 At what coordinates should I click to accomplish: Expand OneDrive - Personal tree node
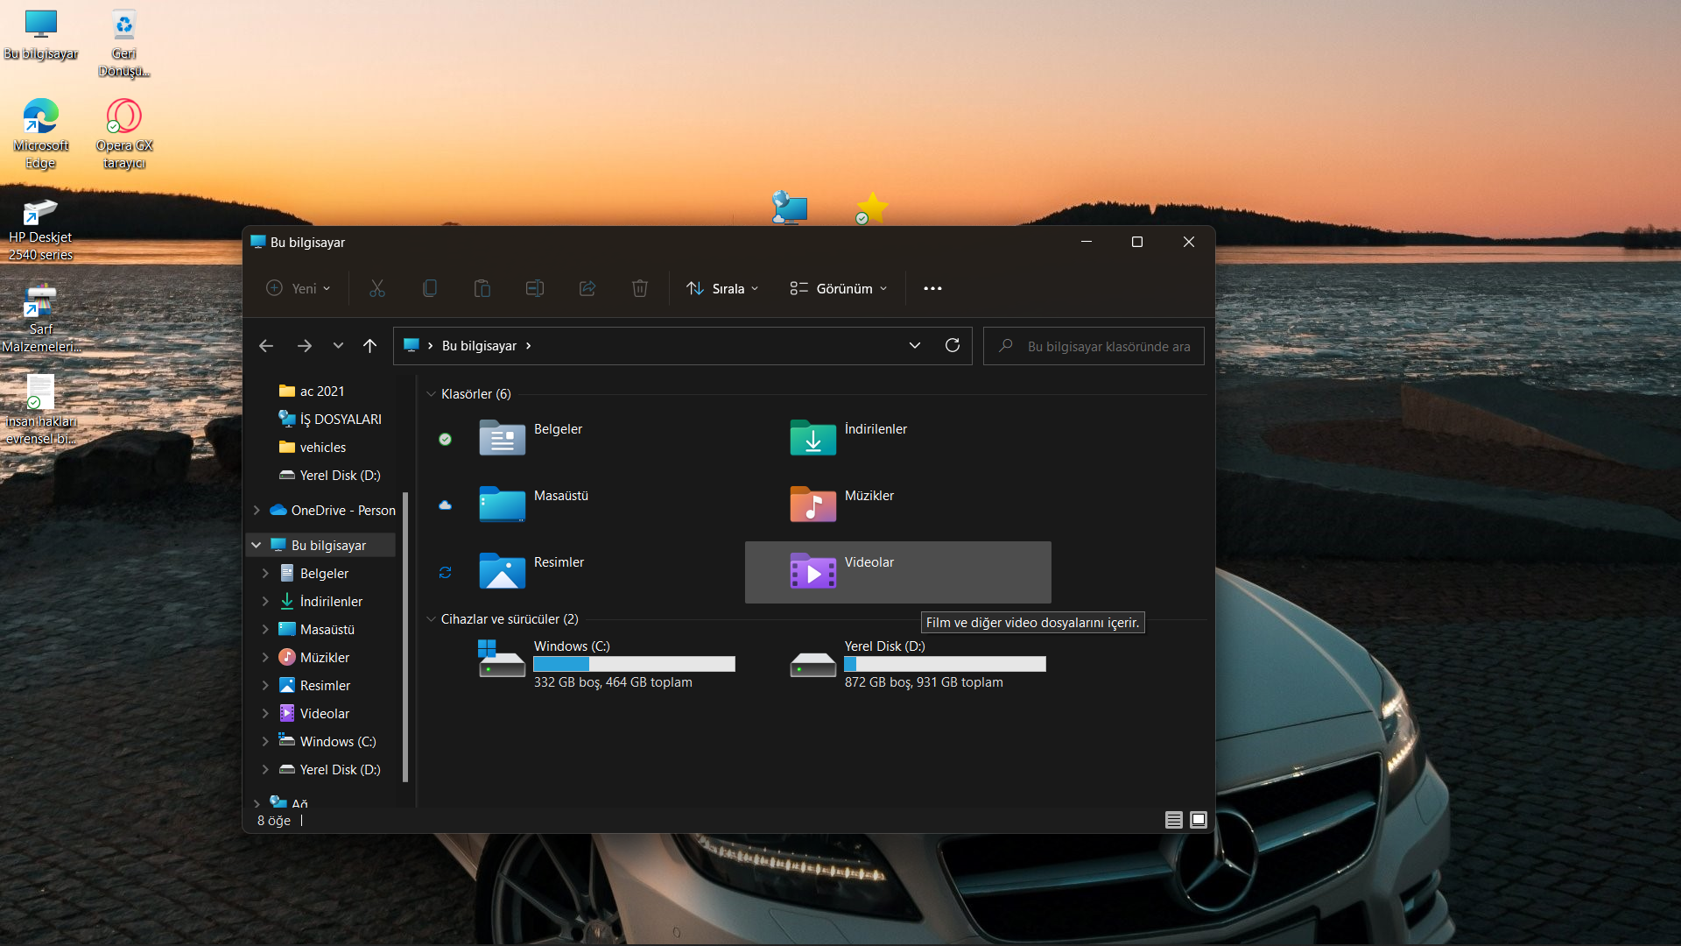click(257, 510)
